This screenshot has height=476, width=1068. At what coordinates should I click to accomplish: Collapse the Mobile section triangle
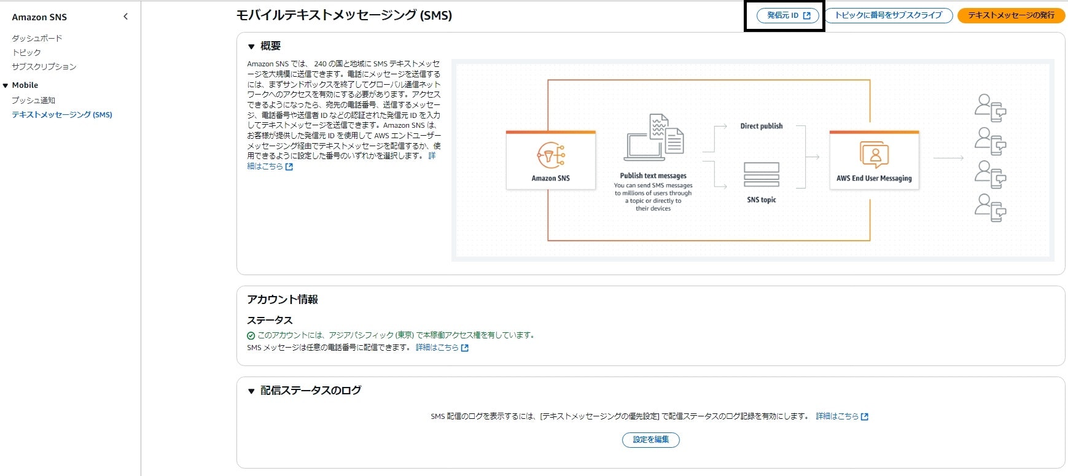click(x=6, y=85)
